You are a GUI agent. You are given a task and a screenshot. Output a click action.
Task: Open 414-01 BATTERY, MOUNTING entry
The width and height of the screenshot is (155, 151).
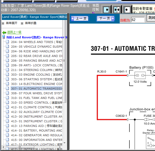click(37, 131)
